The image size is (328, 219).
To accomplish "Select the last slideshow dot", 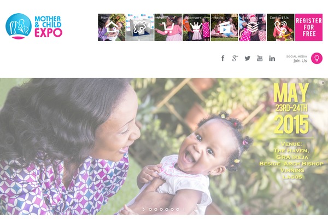I will [x=178, y=209].
